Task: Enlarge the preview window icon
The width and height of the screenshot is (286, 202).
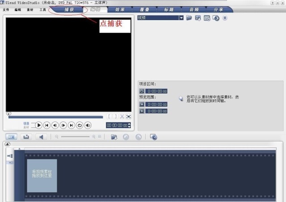Action: [128, 116]
